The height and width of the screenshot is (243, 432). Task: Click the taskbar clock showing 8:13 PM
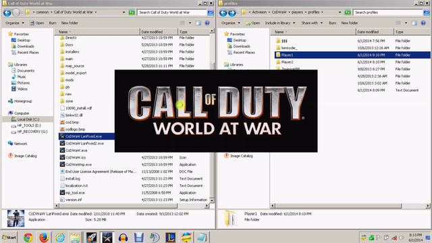[416, 238]
